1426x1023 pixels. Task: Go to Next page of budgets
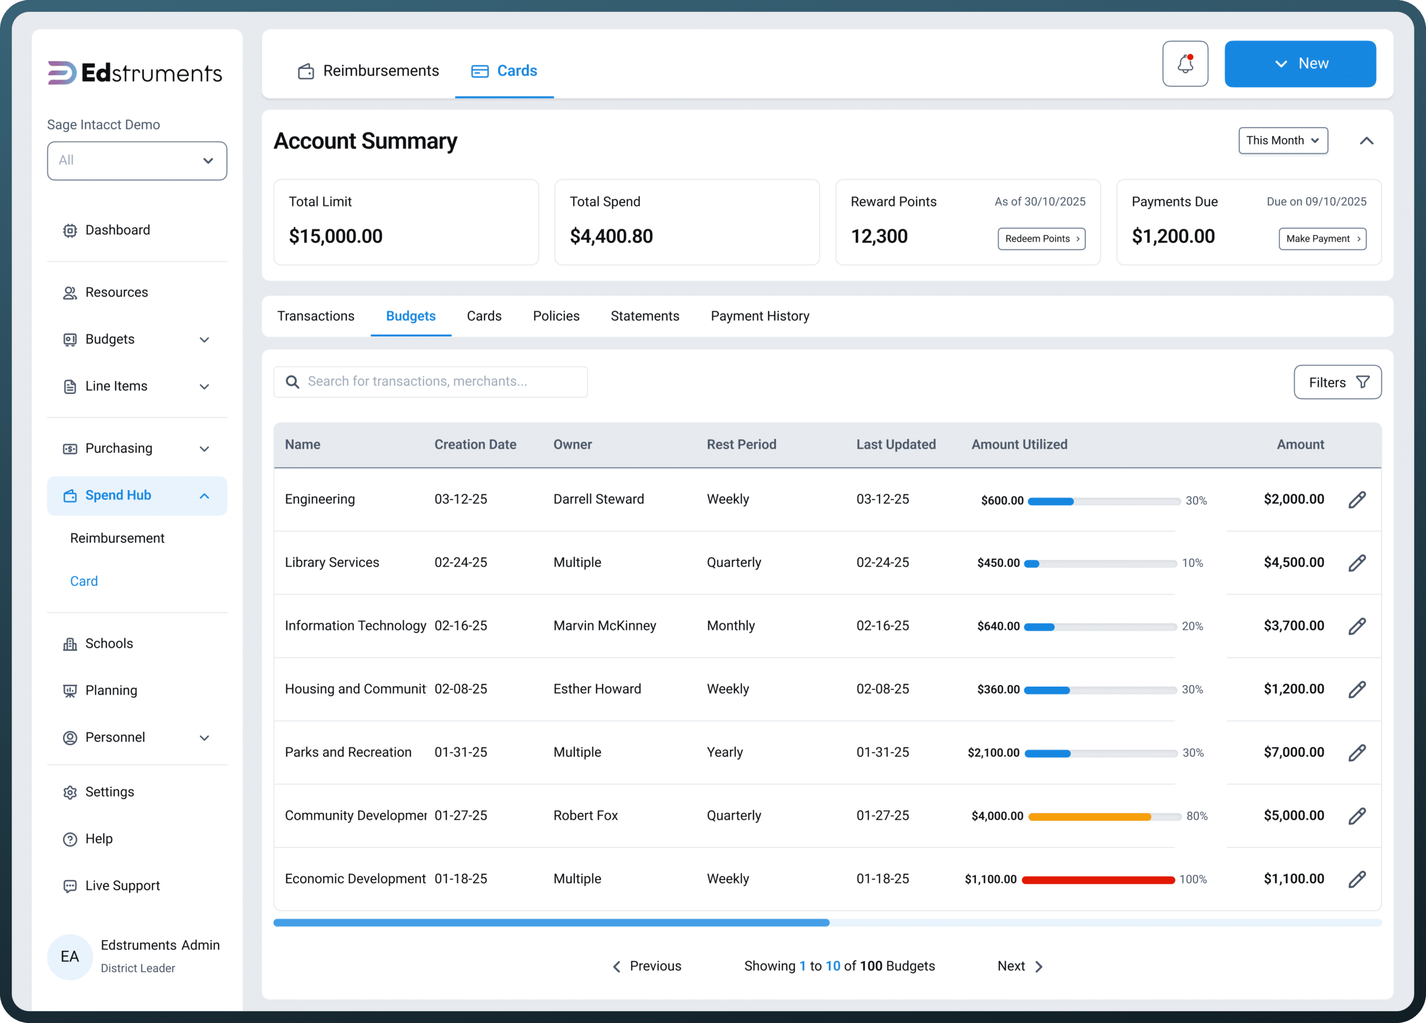point(1020,966)
